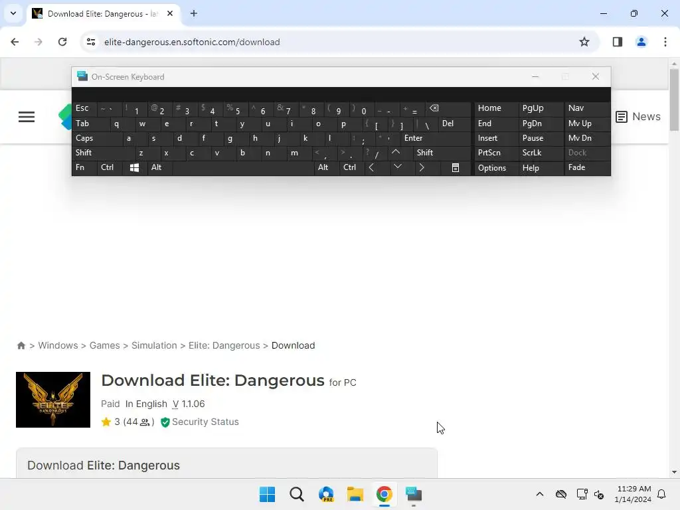This screenshot has height=510, width=680.
Task: Toggle the left Ctrl key
Action: pos(110,167)
